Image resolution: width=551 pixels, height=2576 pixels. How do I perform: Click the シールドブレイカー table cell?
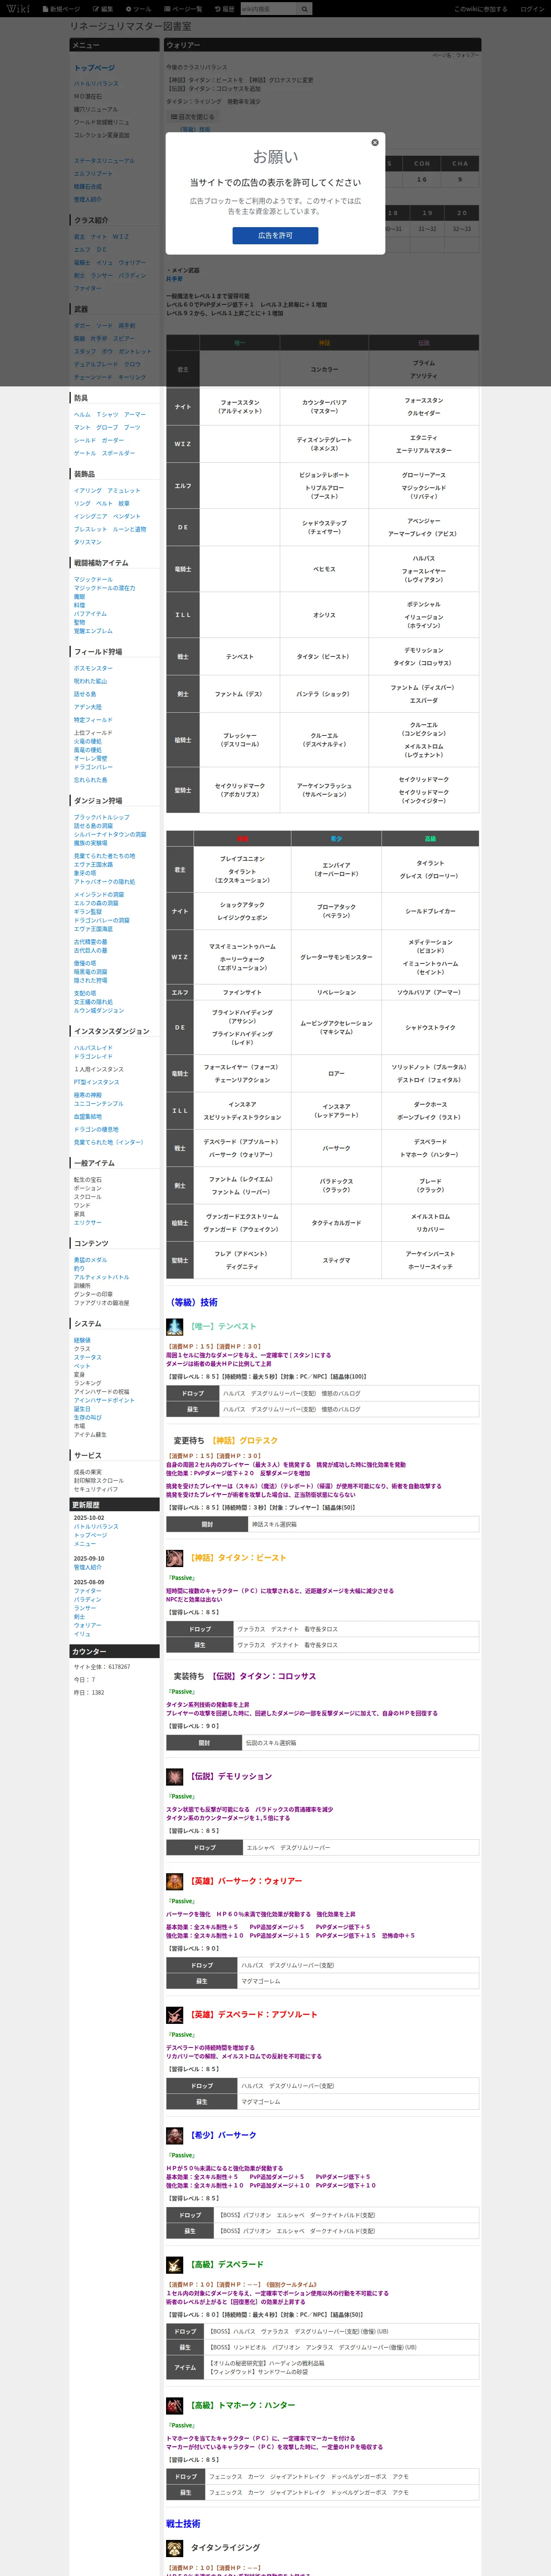click(x=430, y=911)
